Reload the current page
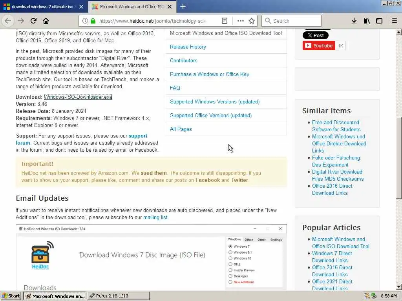Viewport: 402px width, 301px height. point(33,21)
